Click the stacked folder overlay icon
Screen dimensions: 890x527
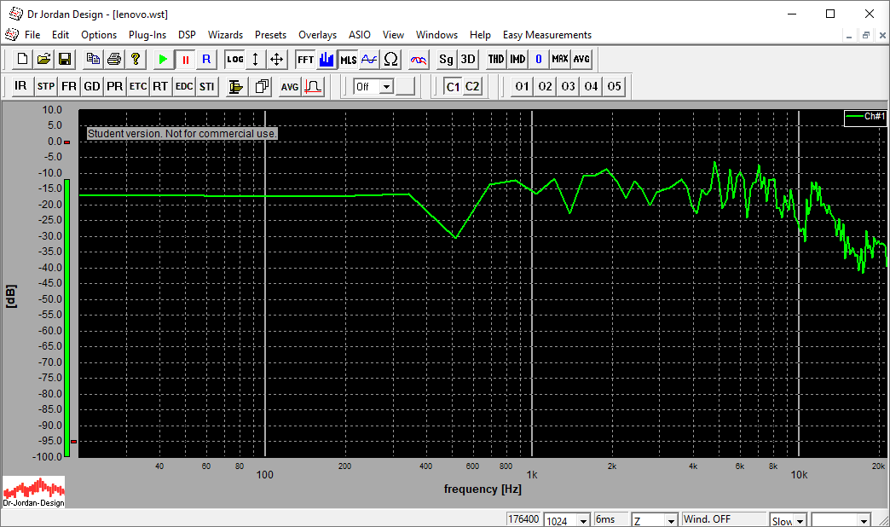pos(235,86)
